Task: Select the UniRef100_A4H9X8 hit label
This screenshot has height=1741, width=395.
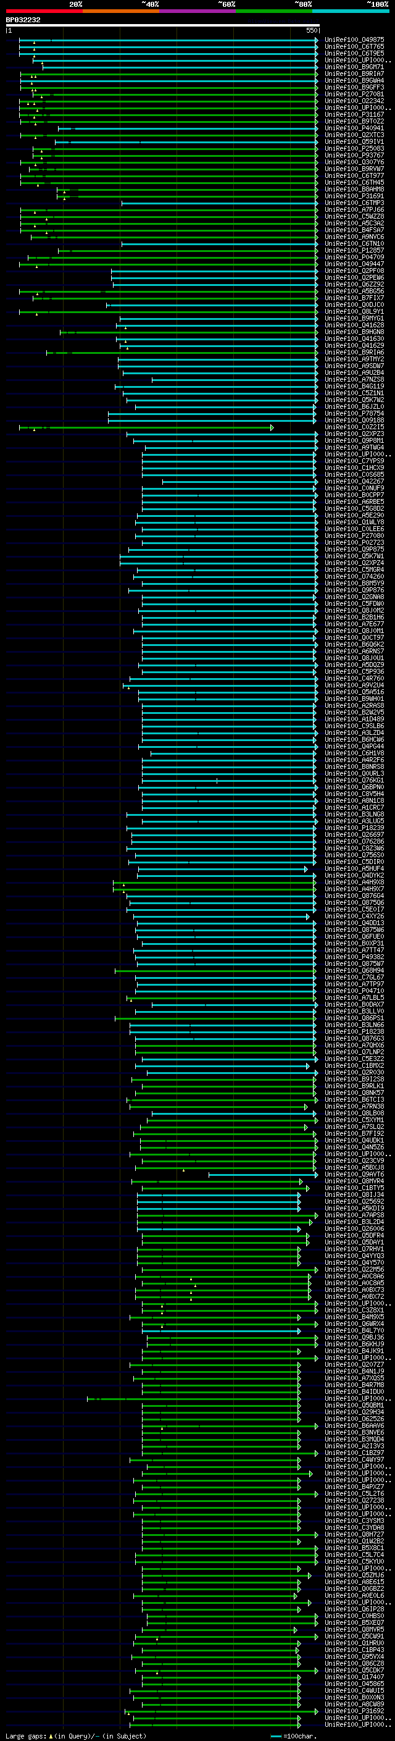Action: point(354,883)
